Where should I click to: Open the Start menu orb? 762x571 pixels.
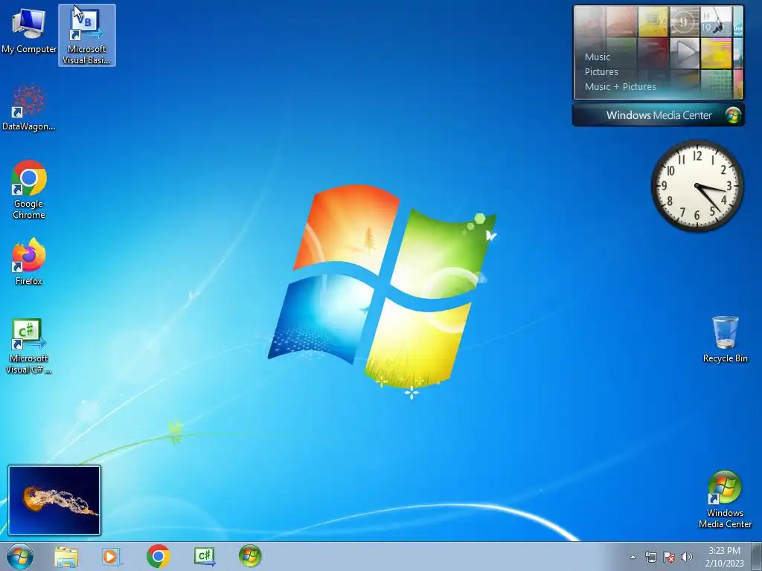(20, 556)
